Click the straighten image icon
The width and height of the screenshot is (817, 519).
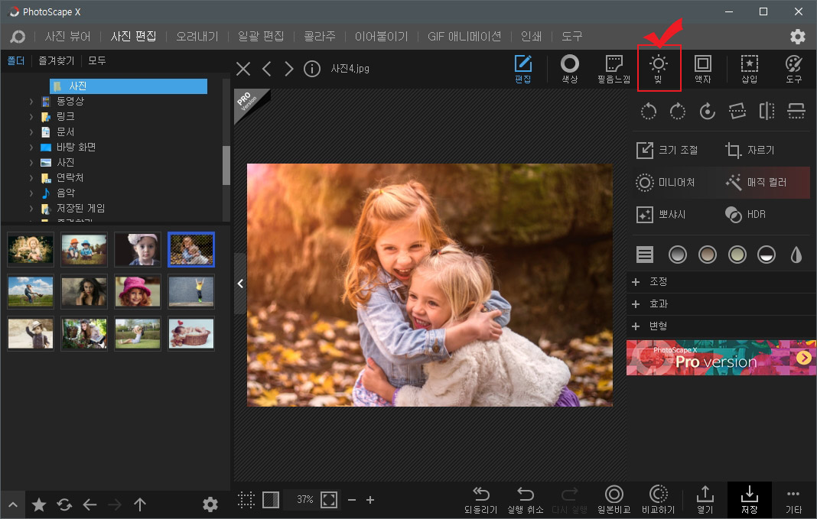pos(737,111)
